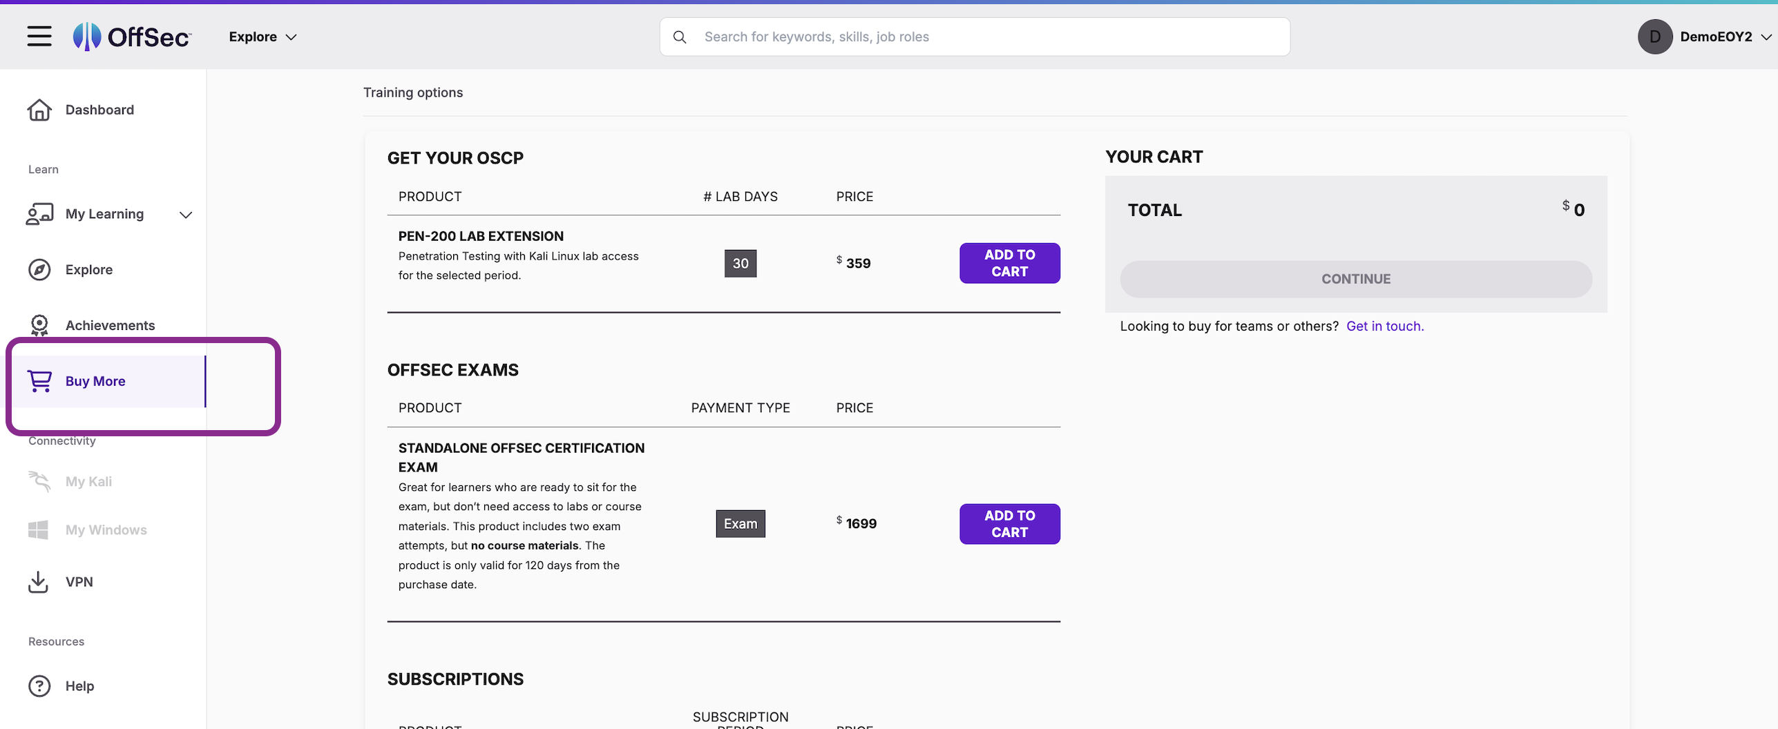Click the OFFSEC EXAMS heading
Image resolution: width=1778 pixels, height=729 pixels.
coord(452,370)
